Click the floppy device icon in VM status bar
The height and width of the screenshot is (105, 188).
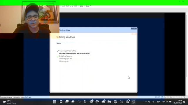tap(162, 97)
